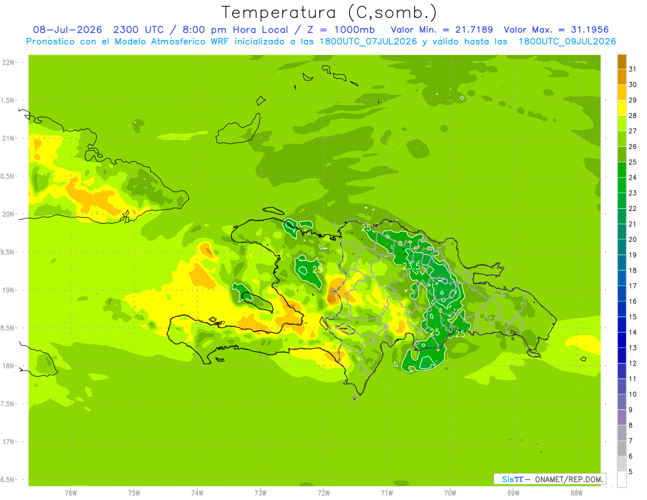Click the "68W" longitude label

click(x=576, y=492)
